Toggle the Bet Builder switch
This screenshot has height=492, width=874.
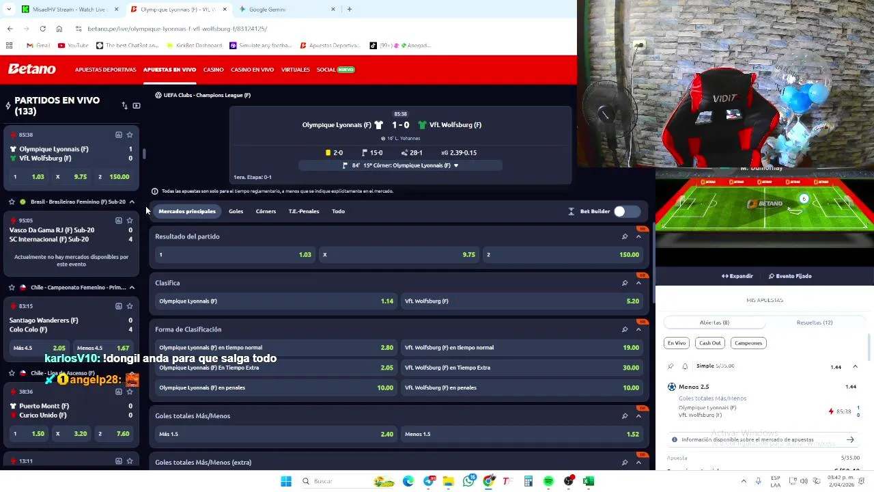click(626, 211)
